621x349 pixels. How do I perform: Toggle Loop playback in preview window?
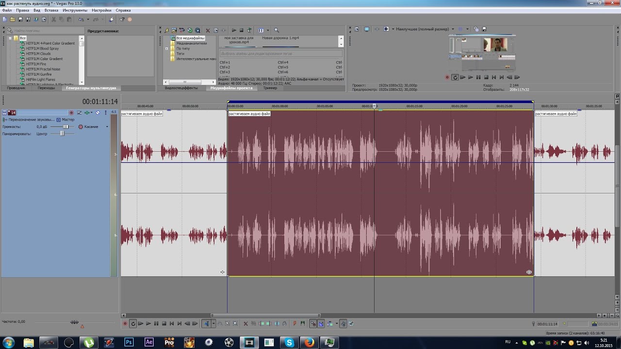tap(455, 77)
